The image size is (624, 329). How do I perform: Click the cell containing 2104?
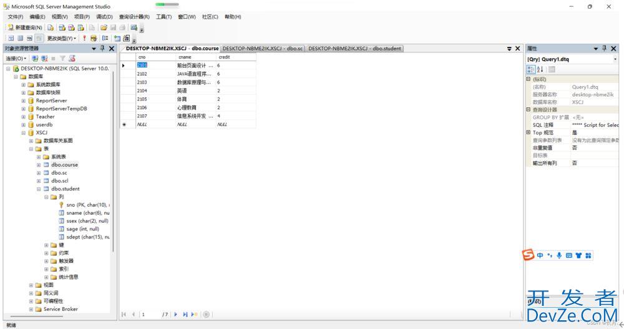pos(155,91)
